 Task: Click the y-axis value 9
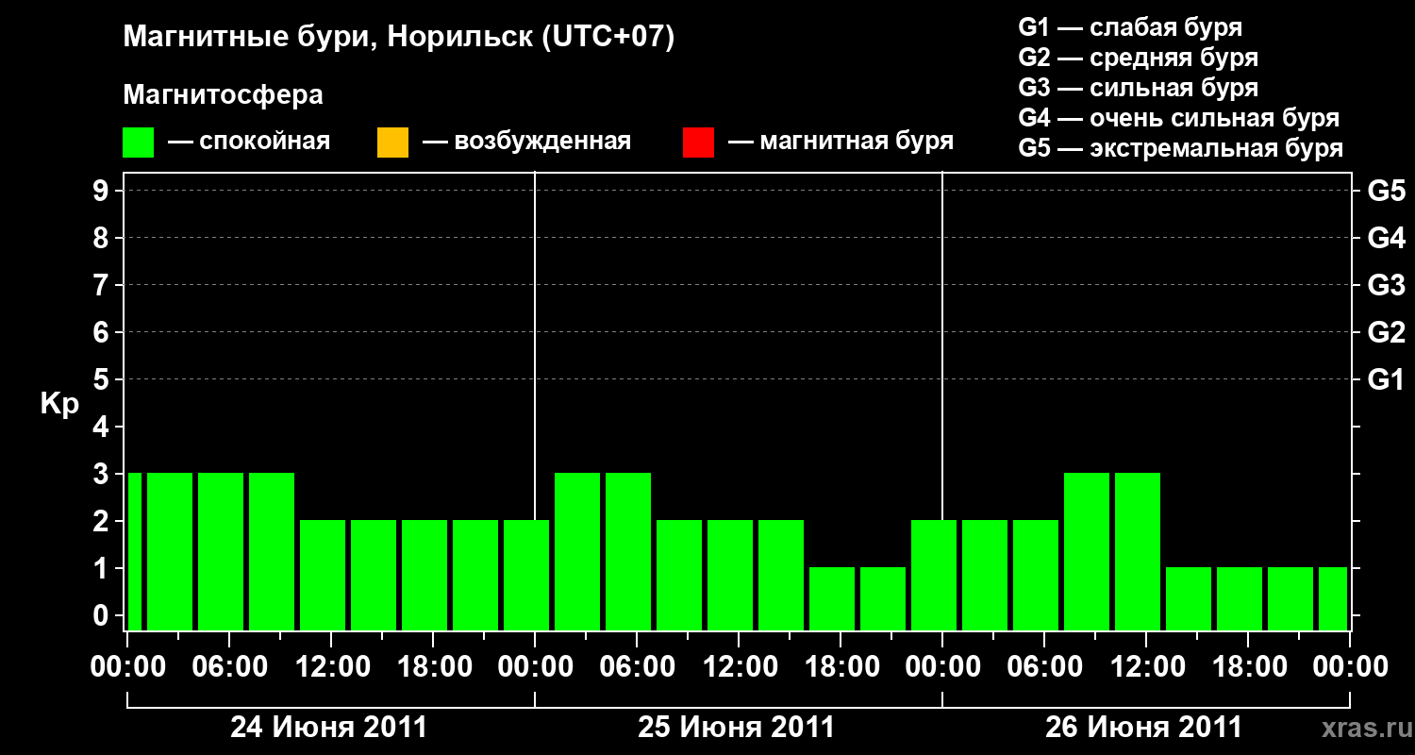(103, 191)
